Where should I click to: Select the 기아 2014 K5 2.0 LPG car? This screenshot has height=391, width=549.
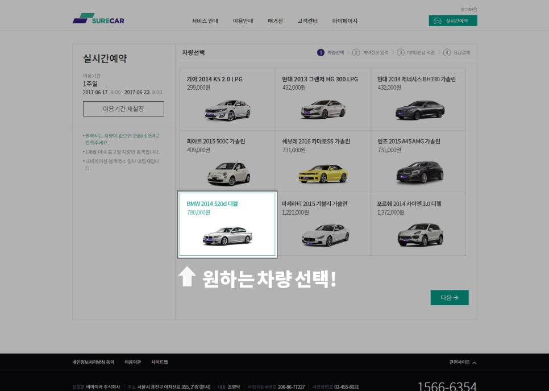coord(227,99)
